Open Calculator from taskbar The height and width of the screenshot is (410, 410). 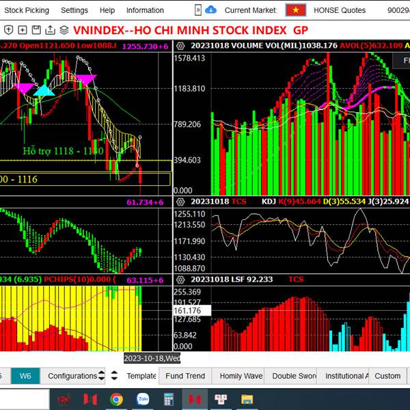click(169, 399)
